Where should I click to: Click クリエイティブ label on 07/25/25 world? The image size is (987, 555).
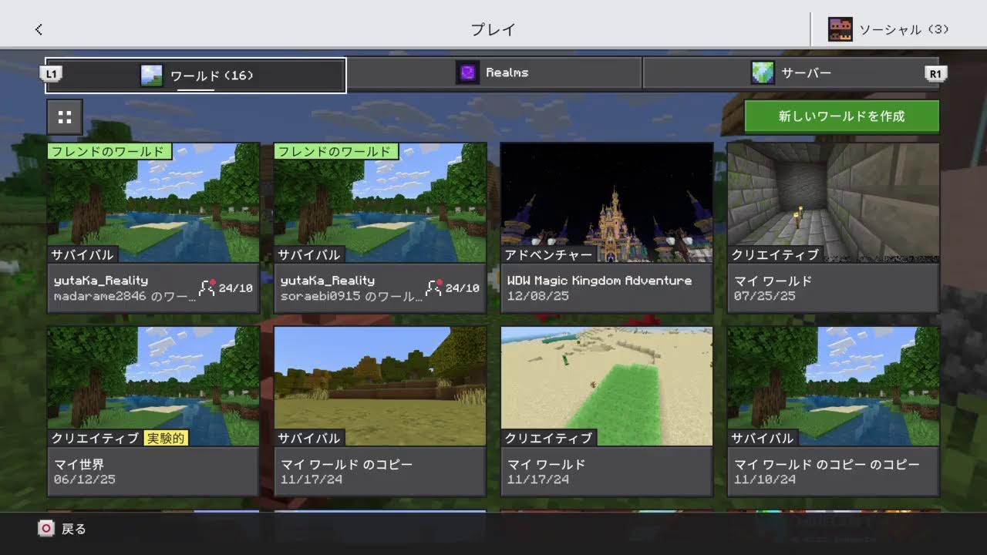pyautogui.click(x=774, y=254)
